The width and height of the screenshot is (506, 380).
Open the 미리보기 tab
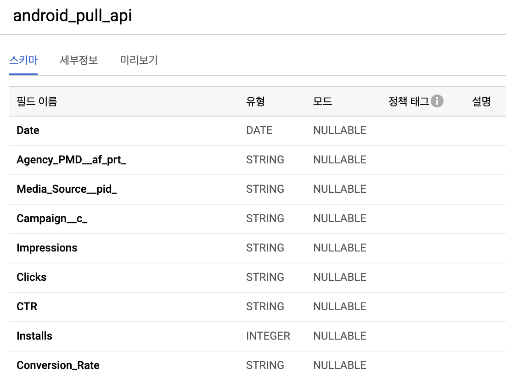(138, 60)
